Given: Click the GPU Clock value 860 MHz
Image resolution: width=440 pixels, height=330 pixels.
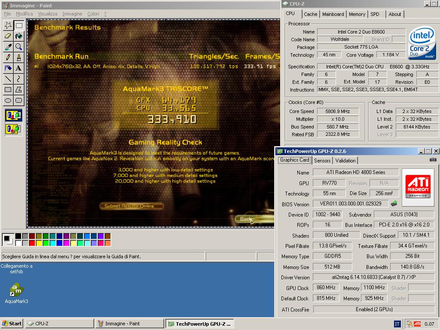Looking at the screenshot, I should click(326, 287).
